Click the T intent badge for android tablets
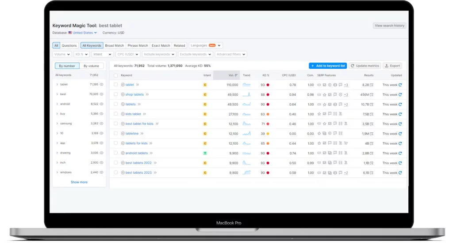The width and height of the screenshot is (453, 243). tap(205, 153)
